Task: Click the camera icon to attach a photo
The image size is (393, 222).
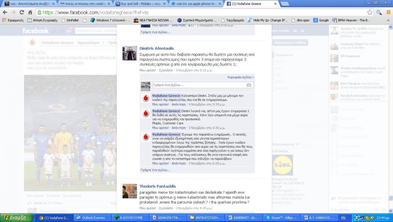Action: (249, 85)
